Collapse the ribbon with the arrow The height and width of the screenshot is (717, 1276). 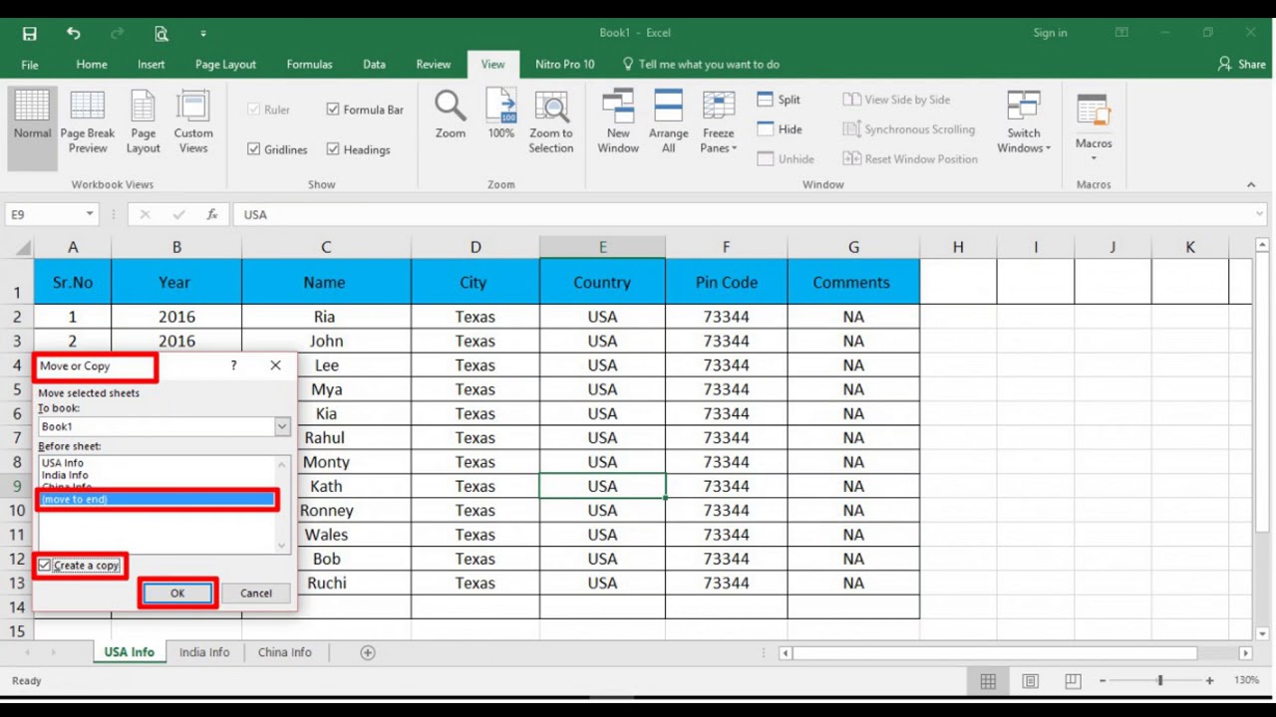pyautogui.click(x=1251, y=184)
